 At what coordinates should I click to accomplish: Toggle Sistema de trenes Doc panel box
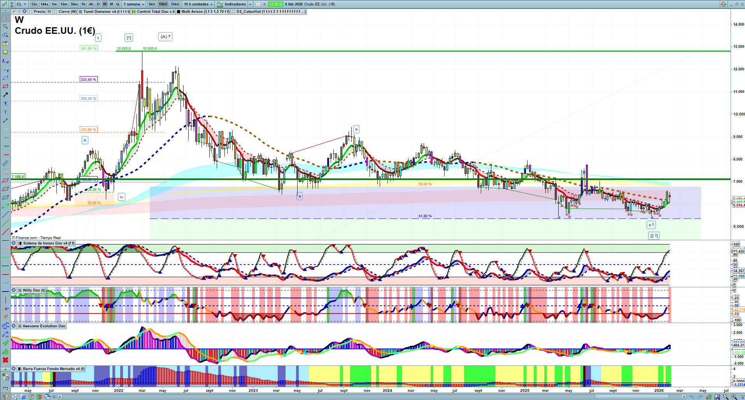coord(20,243)
